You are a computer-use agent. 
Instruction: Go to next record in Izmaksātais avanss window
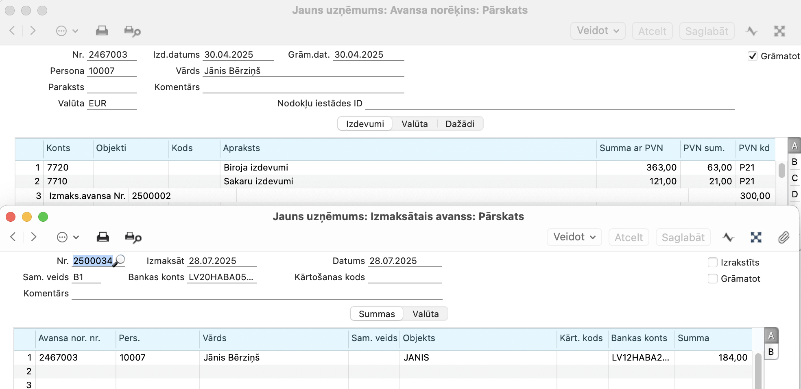coord(34,237)
